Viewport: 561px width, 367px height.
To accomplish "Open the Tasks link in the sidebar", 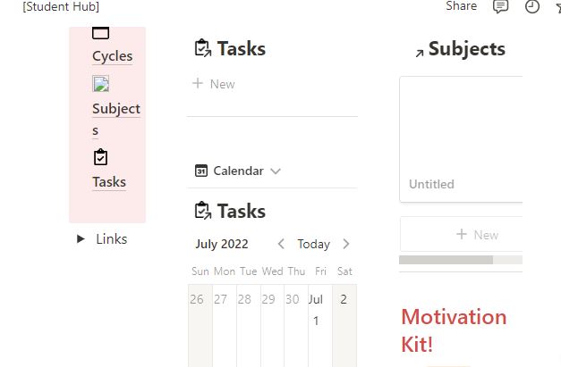I will point(109,181).
